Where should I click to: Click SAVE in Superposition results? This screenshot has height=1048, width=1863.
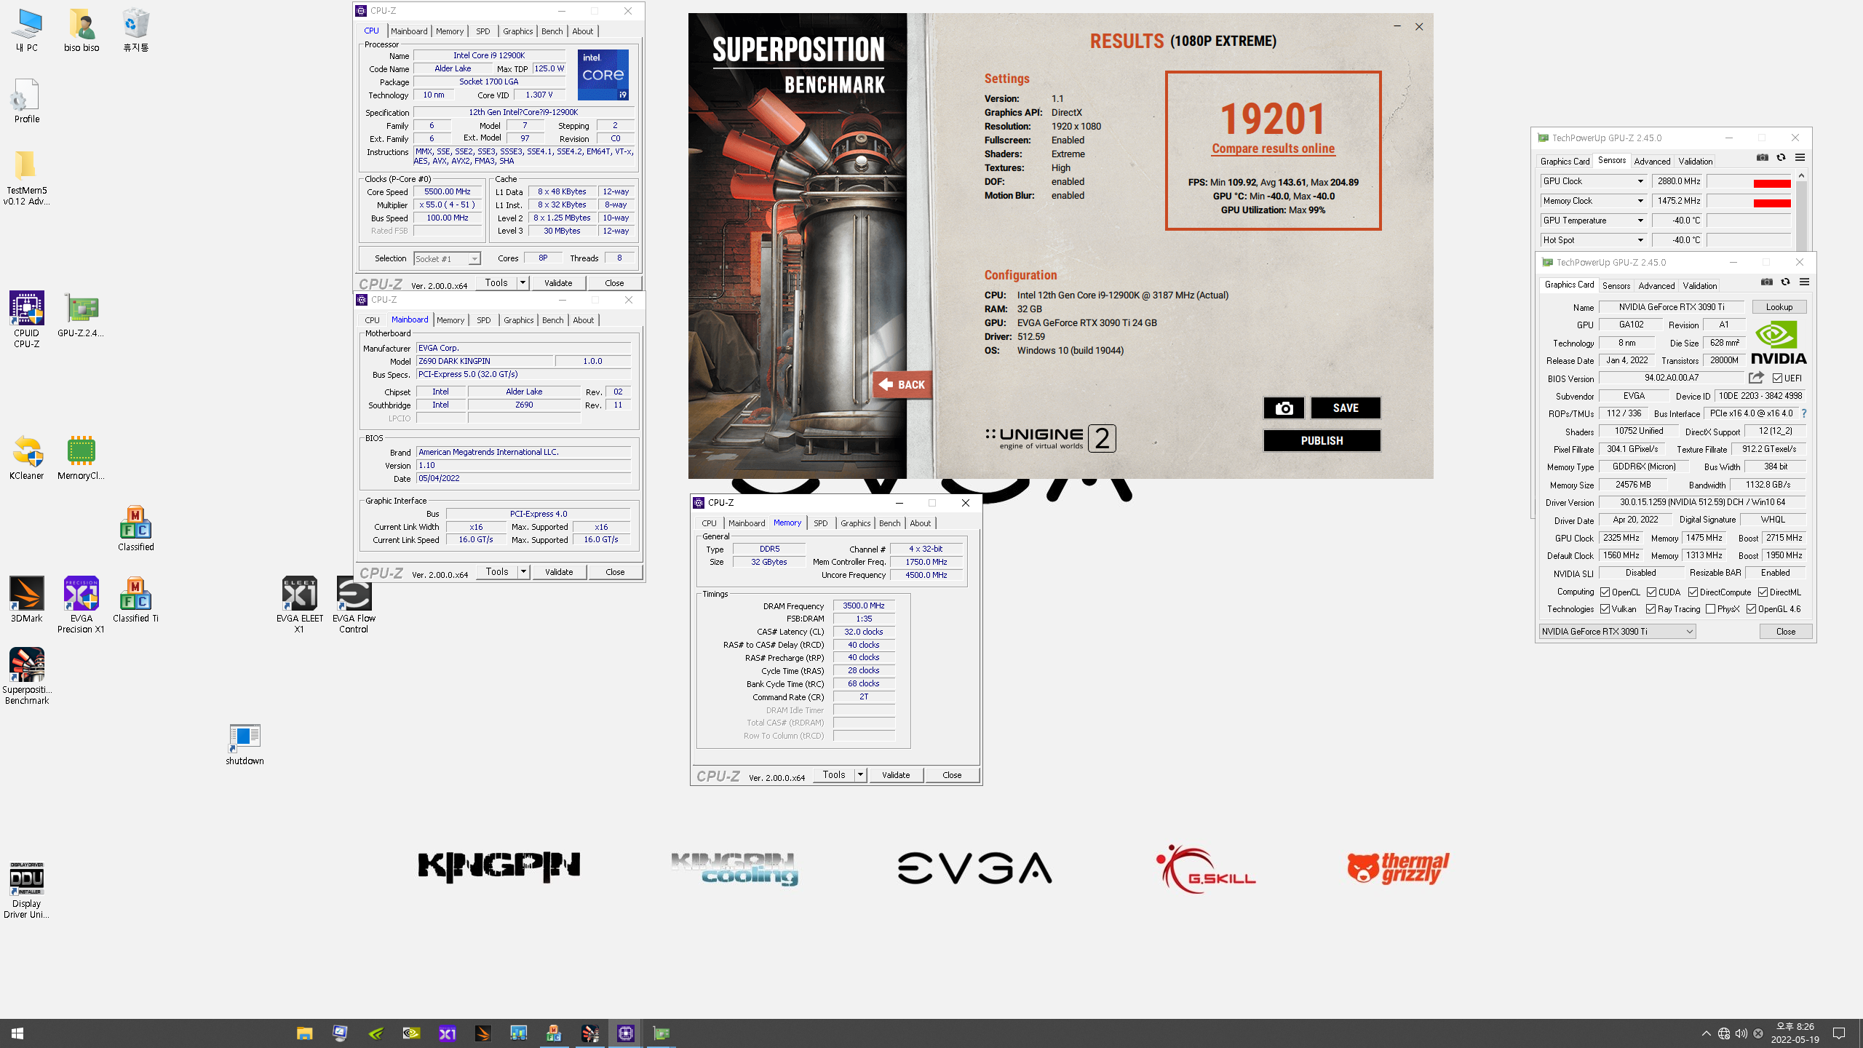click(1345, 408)
